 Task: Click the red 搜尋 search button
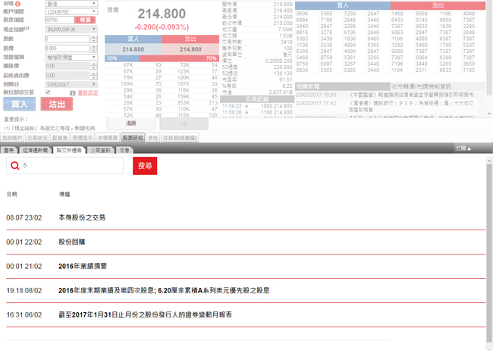click(x=145, y=165)
